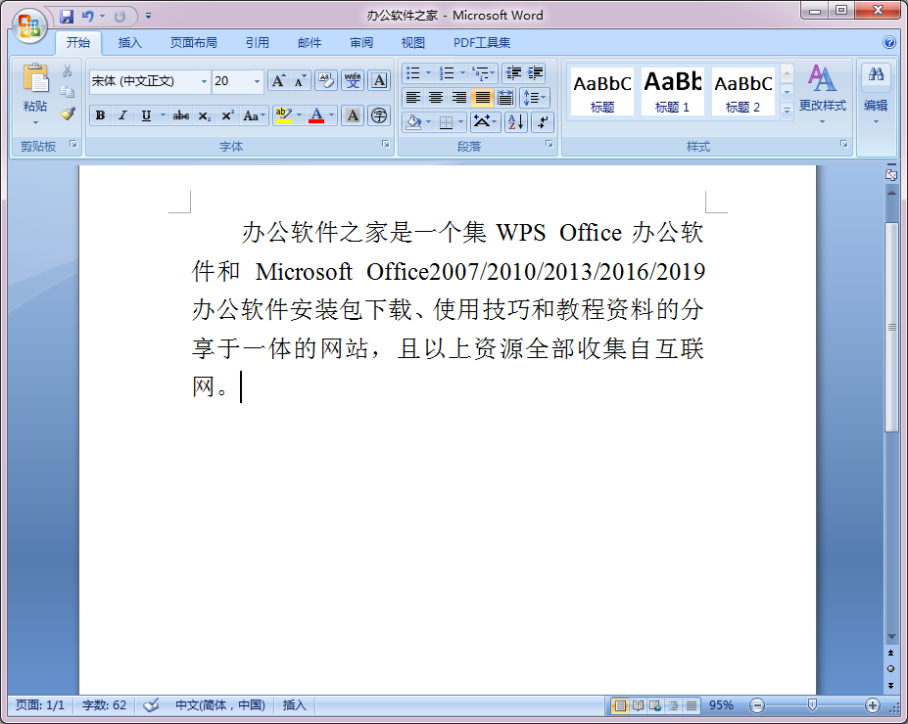This screenshot has height=724, width=908.
Task: Open Word Help via question mark icon
Action: click(888, 42)
